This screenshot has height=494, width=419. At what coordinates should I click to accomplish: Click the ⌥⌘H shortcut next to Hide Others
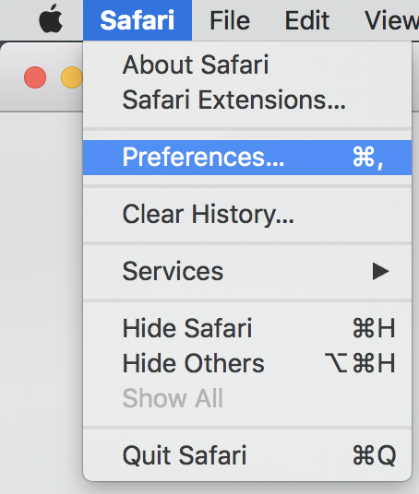(x=360, y=363)
